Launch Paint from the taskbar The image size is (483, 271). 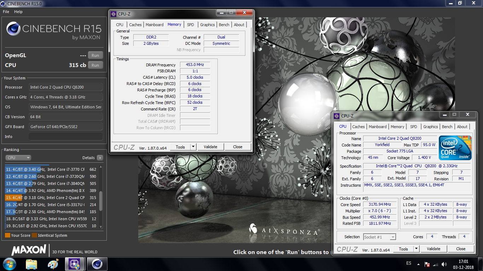coord(53,264)
